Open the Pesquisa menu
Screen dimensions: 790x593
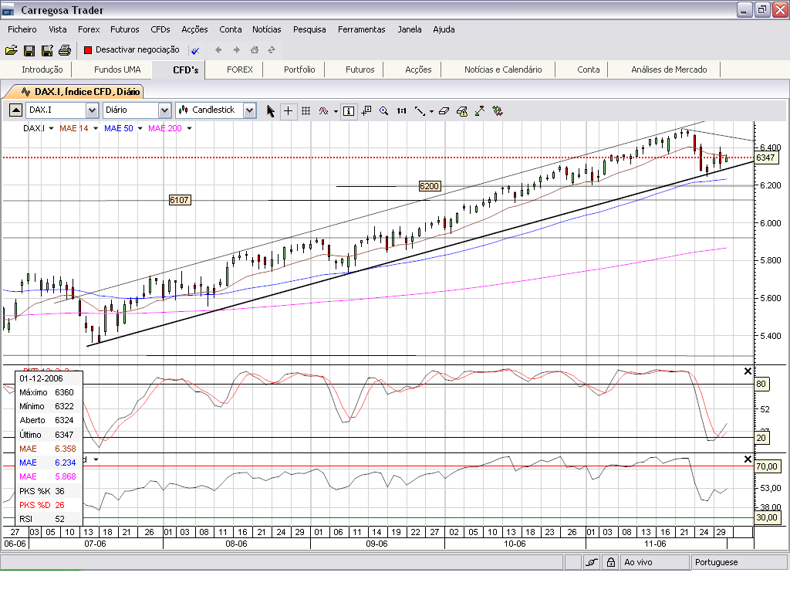click(x=309, y=29)
